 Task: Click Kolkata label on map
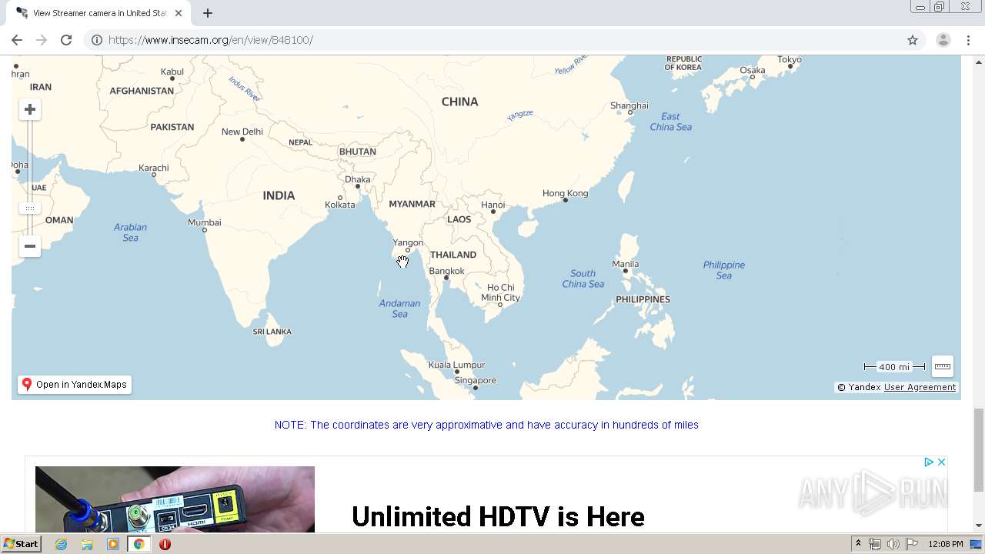click(x=340, y=205)
